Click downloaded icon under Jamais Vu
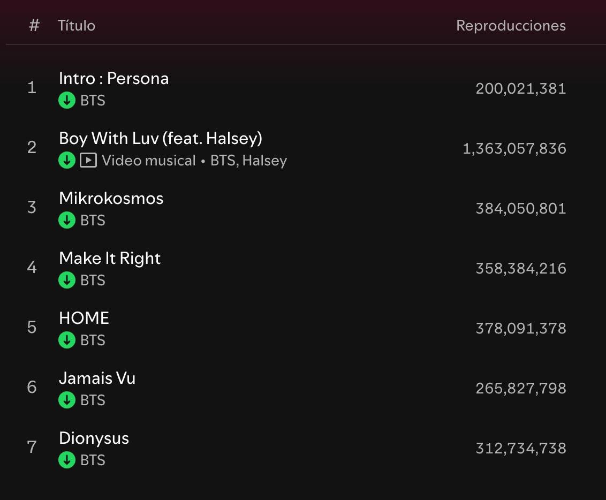The width and height of the screenshot is (606, 500). (66, 400)
